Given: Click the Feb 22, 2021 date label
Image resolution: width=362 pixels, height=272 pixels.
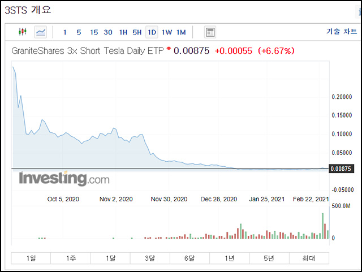Looking at the screenshot, I should (311, 199).
